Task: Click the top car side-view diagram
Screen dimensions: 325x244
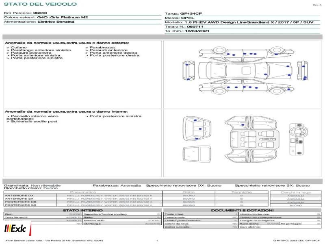Action: click(247, 54)
